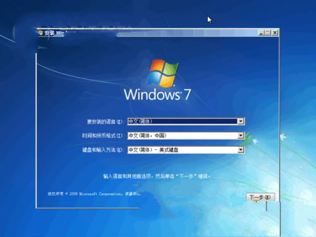
Task: Click the instruction text about 下一步
Action: coord(157,176)
